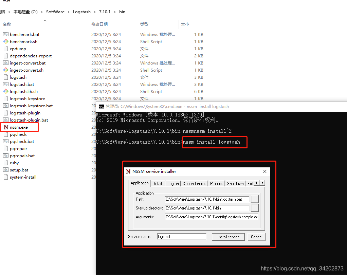Click the setup.bat file icon

[6, 170]
